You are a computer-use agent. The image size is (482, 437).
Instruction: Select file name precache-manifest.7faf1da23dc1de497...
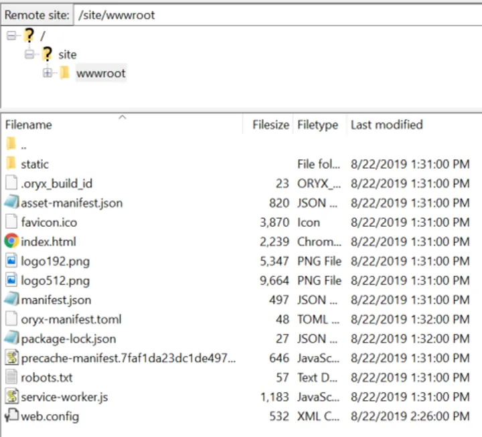tap(128, 358)
